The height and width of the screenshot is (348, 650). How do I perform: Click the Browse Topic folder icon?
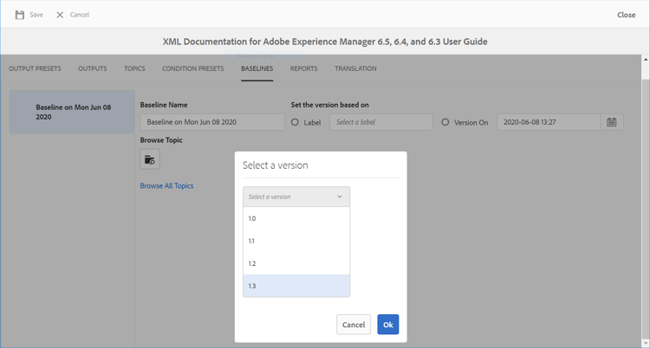click(150, 159)
